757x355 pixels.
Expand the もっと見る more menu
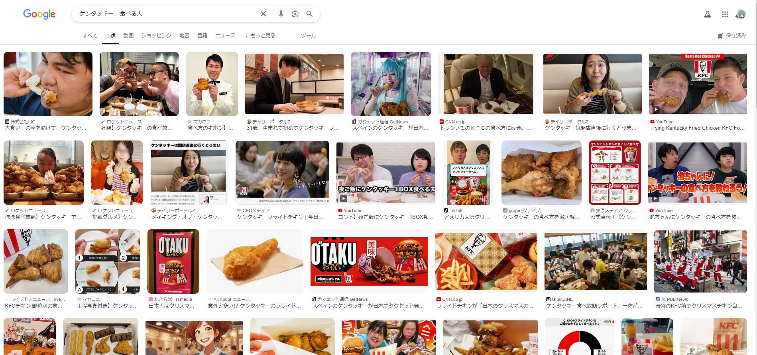point(260,36)
